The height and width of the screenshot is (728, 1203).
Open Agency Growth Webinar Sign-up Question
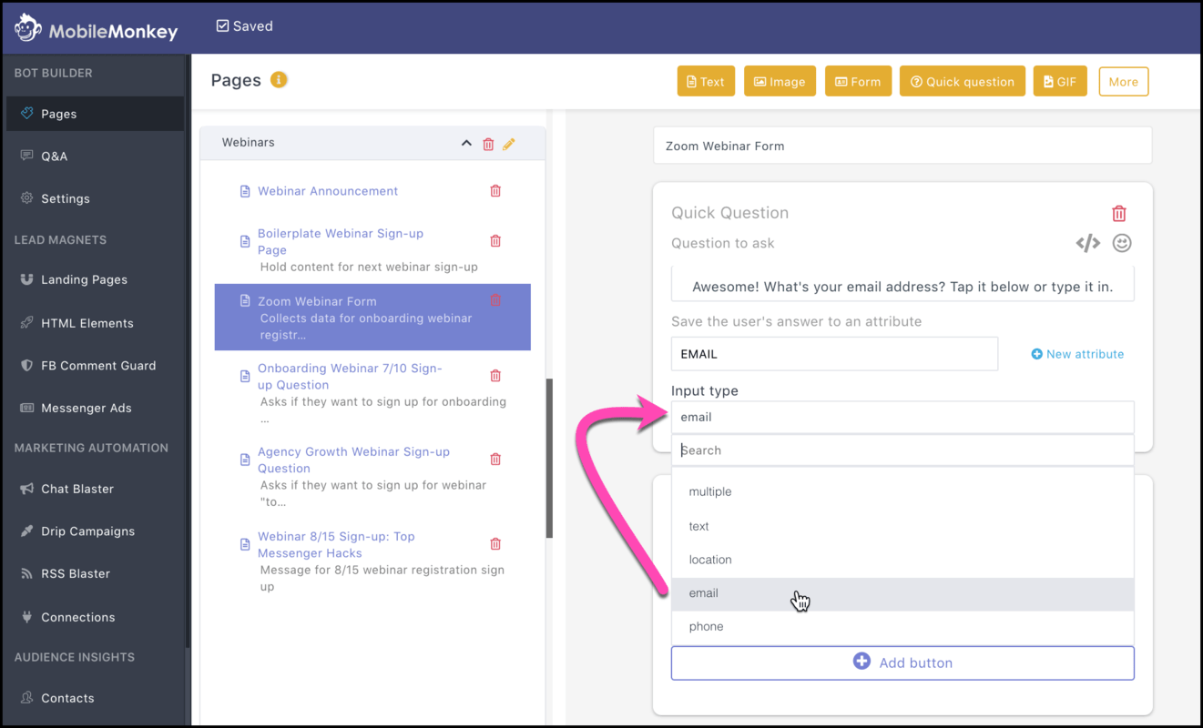[x=353, y=460]
